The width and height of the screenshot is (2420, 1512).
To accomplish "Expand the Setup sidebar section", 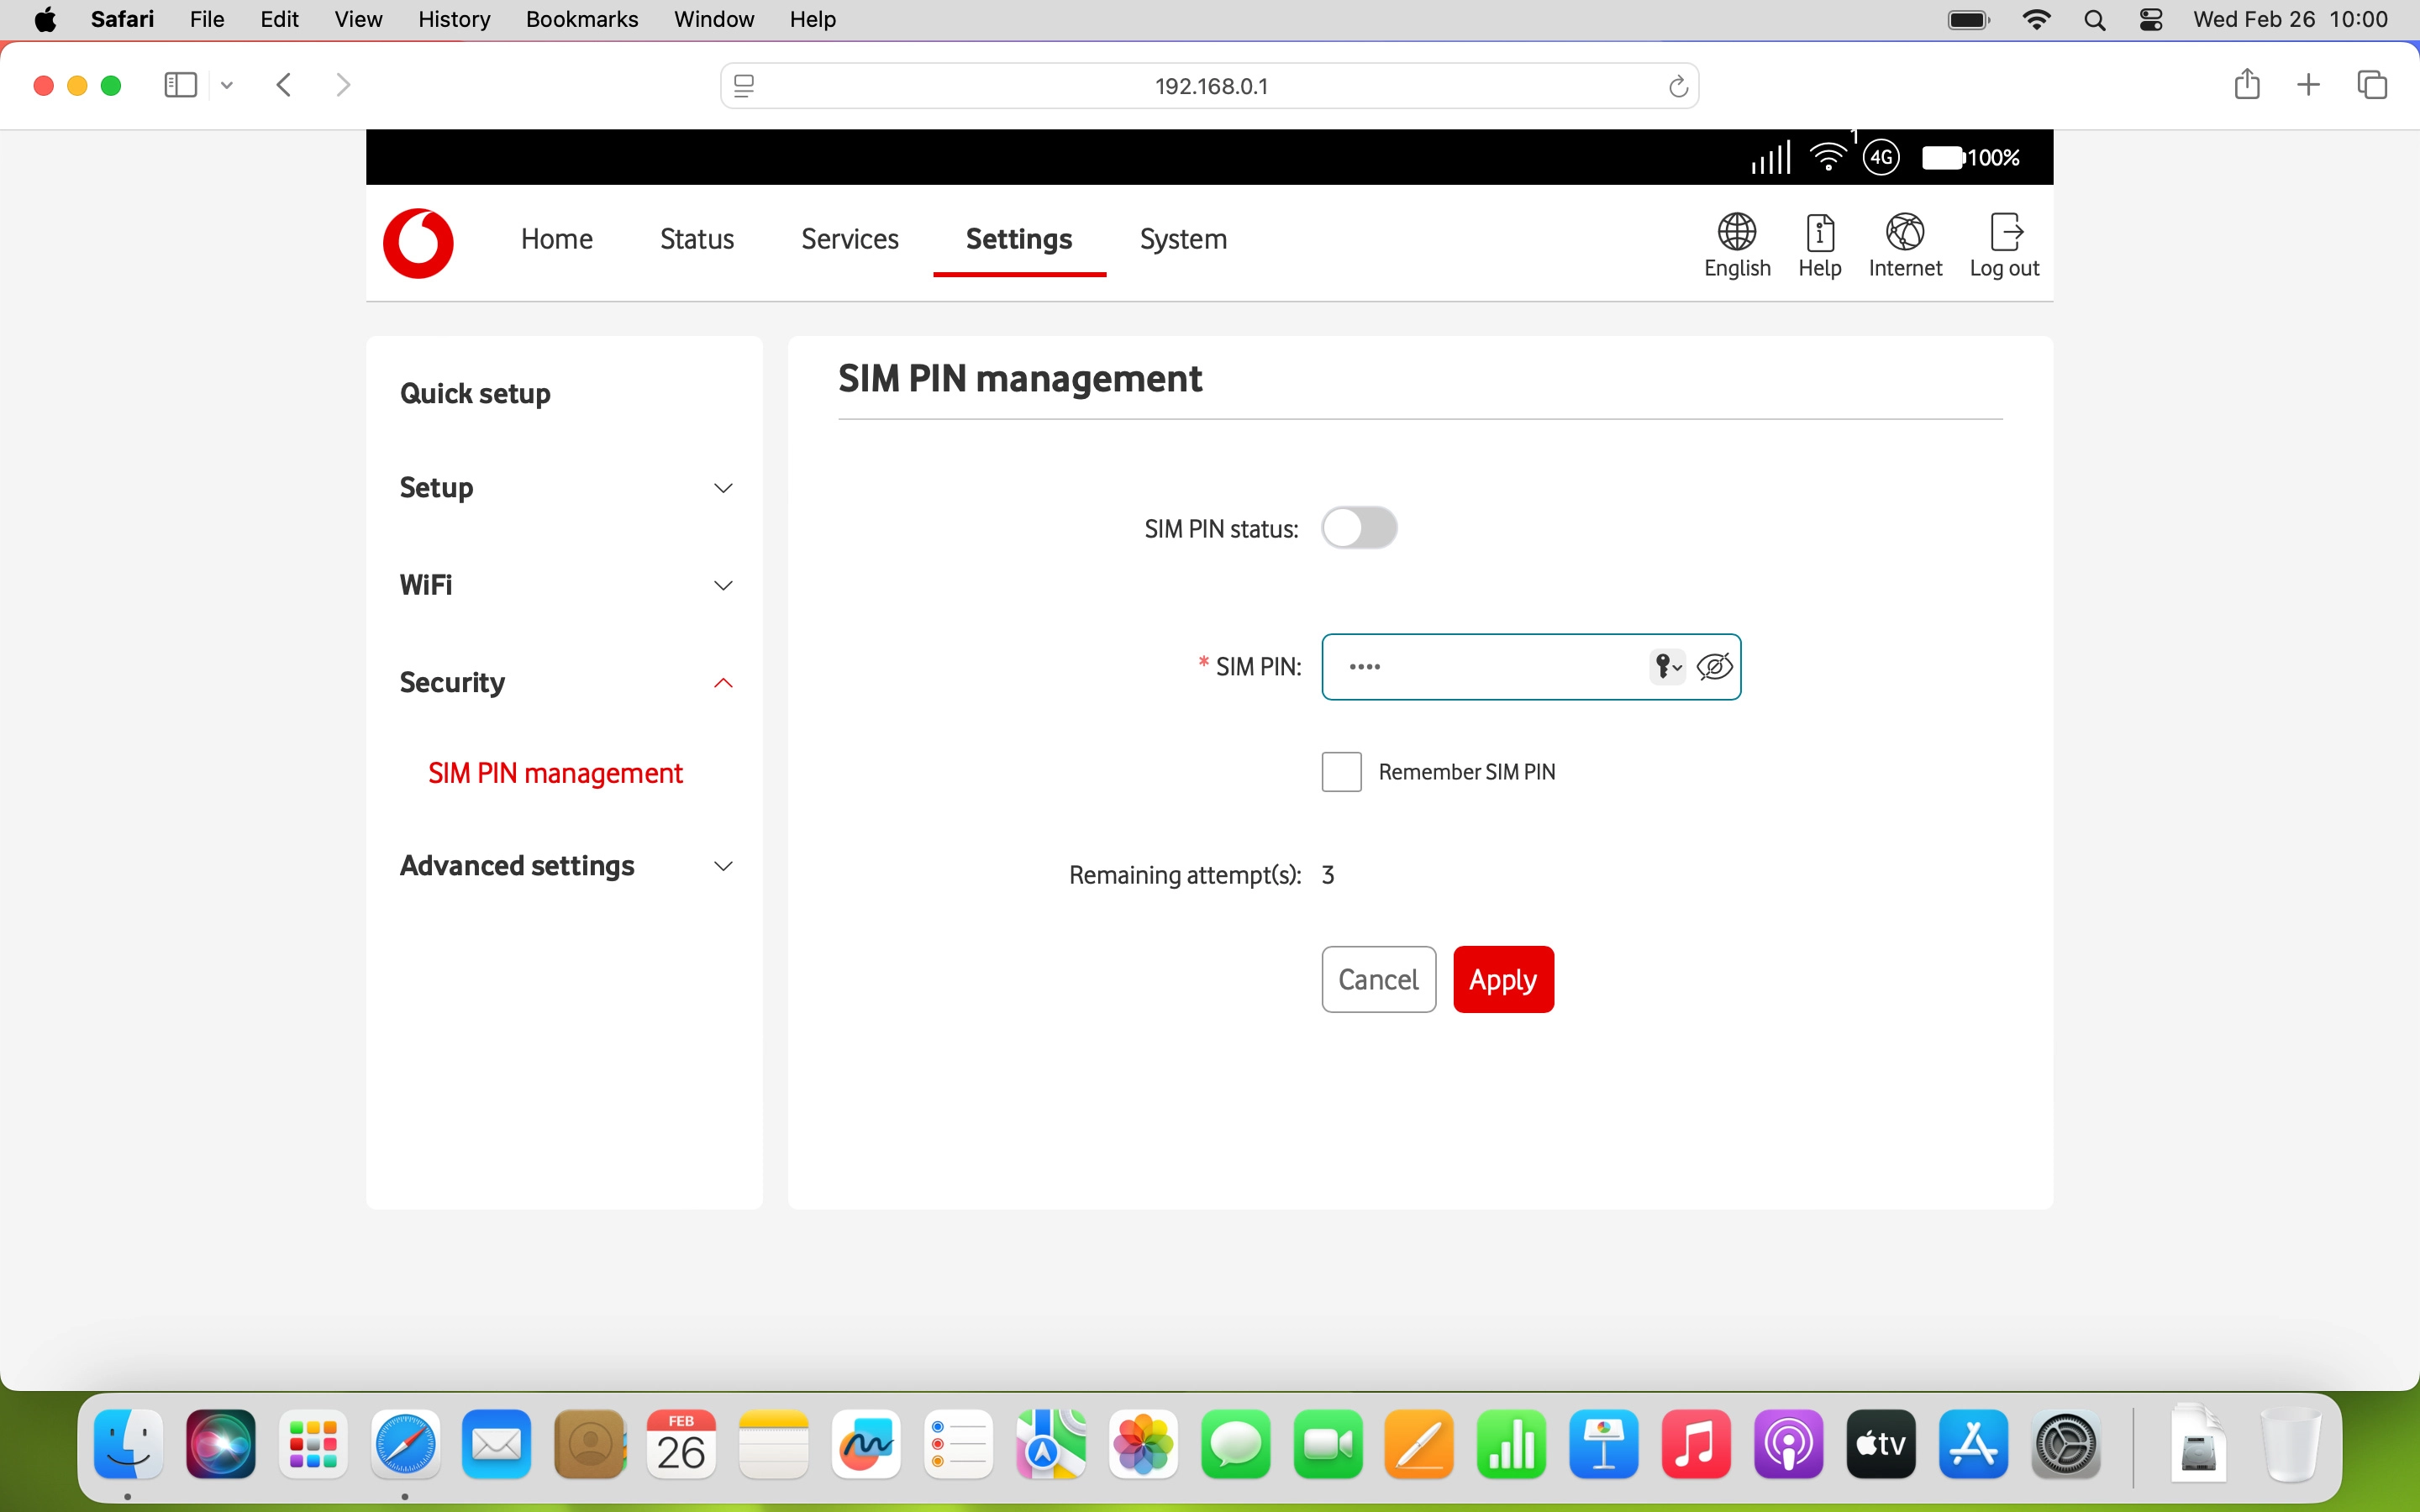I will (x=723, y=488).
